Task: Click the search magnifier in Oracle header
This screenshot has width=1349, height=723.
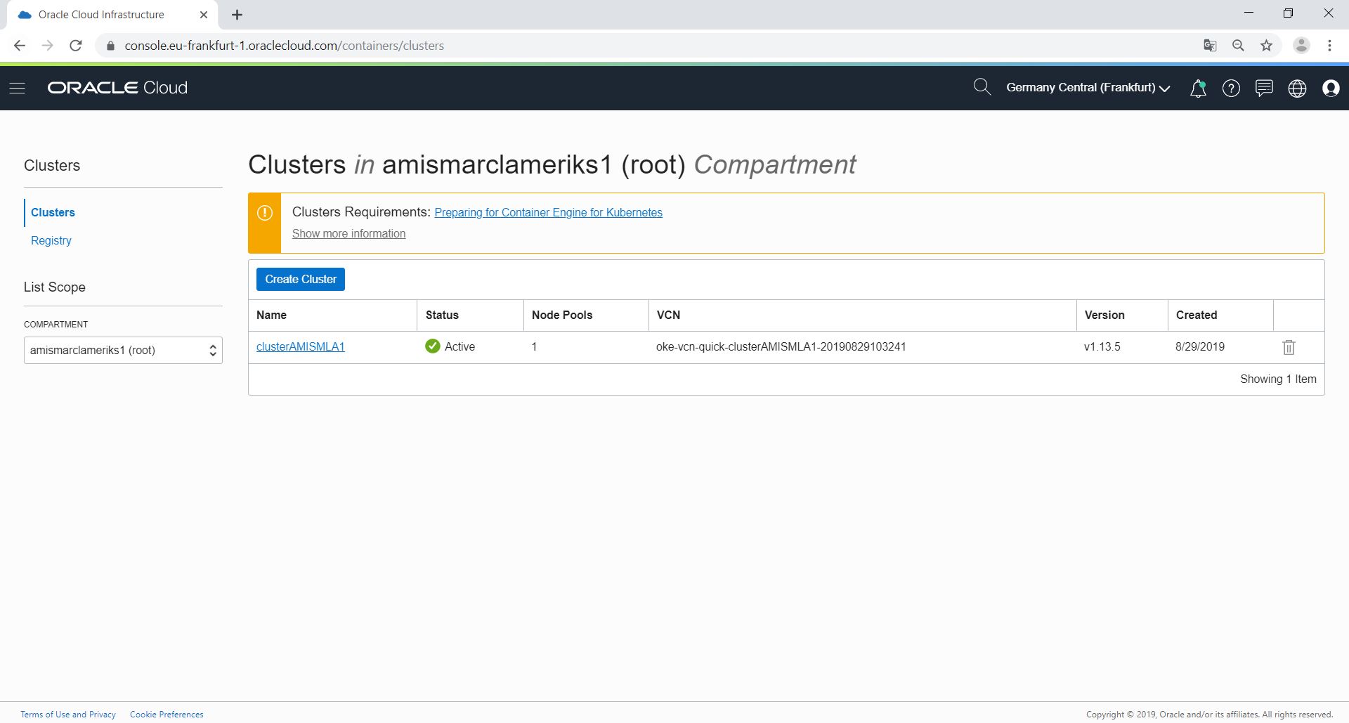Action: (x=982, y=87)
